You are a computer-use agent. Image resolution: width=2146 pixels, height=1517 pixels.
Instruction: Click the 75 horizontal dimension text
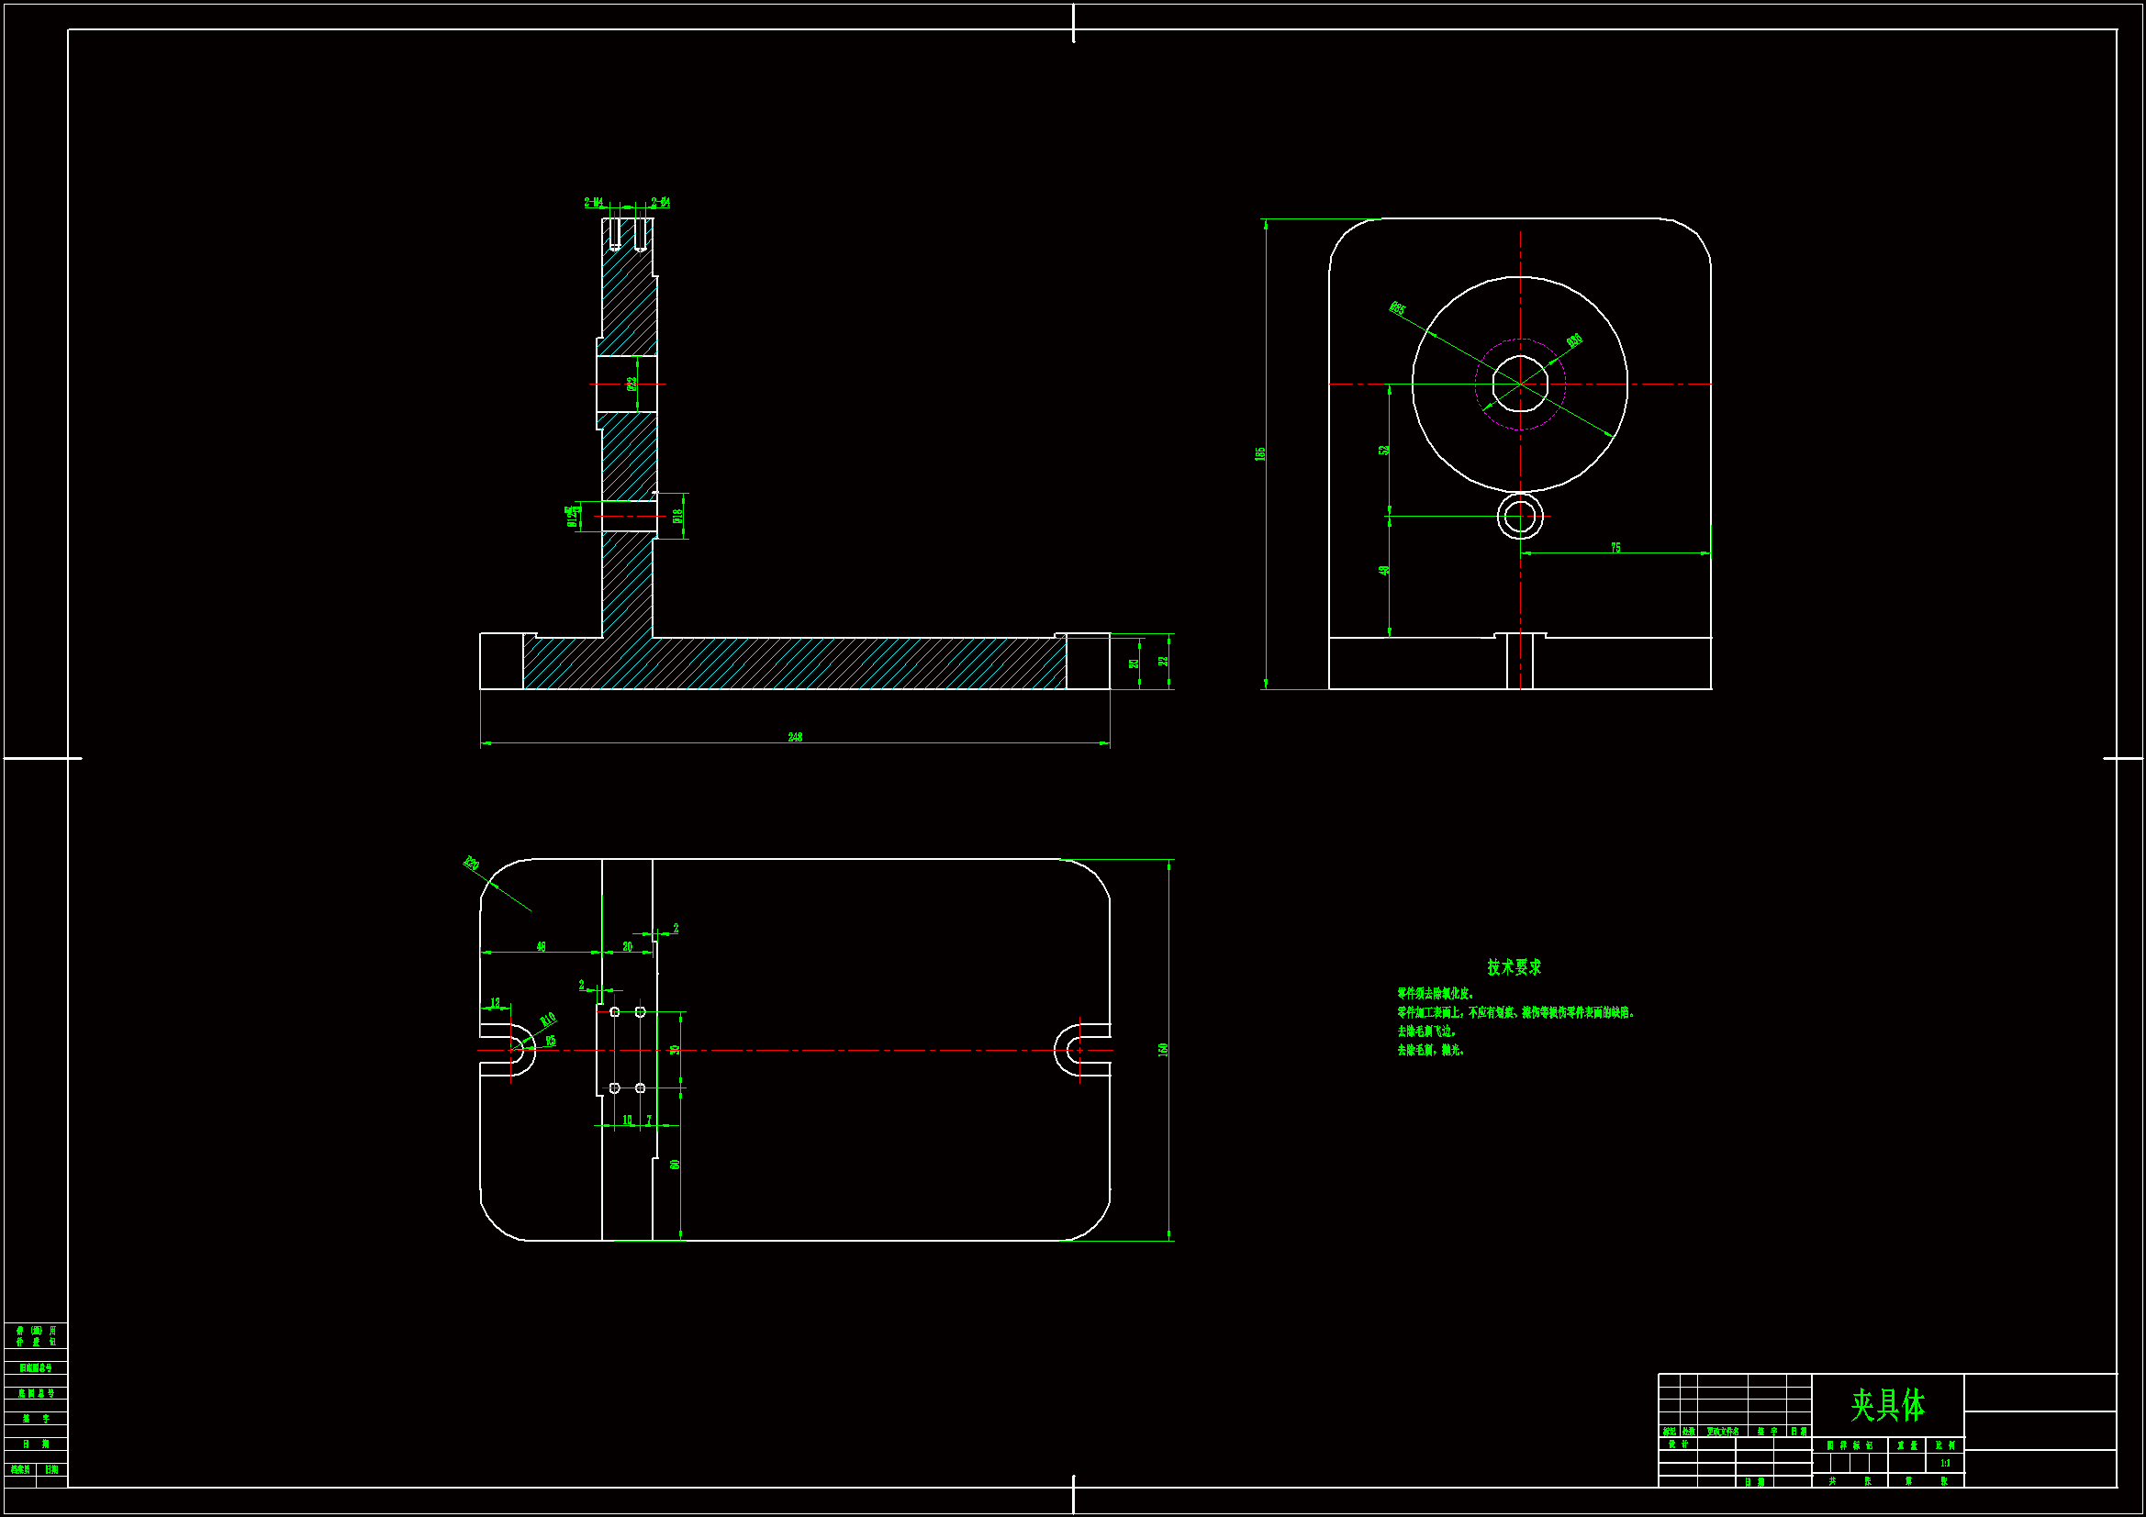(x=1615, y=548)
